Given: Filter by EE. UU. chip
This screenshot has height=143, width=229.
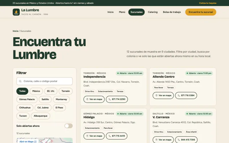Looking at the screenshot, I should click(x=51, y=91).
